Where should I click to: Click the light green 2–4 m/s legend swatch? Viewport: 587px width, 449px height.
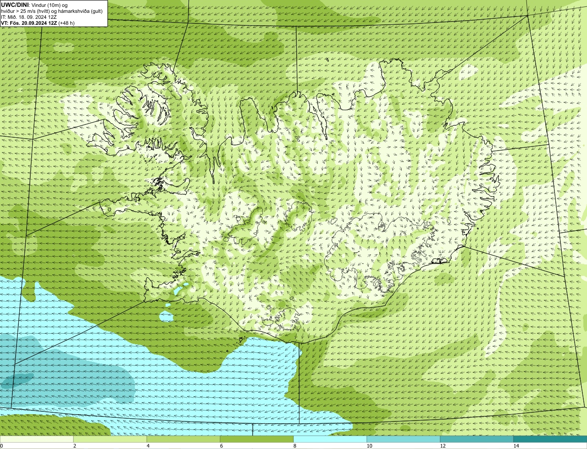point(110,439)
